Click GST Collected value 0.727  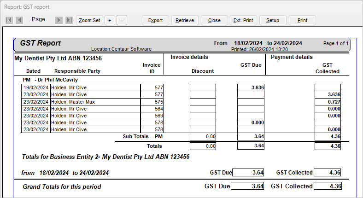click(328, 102)
